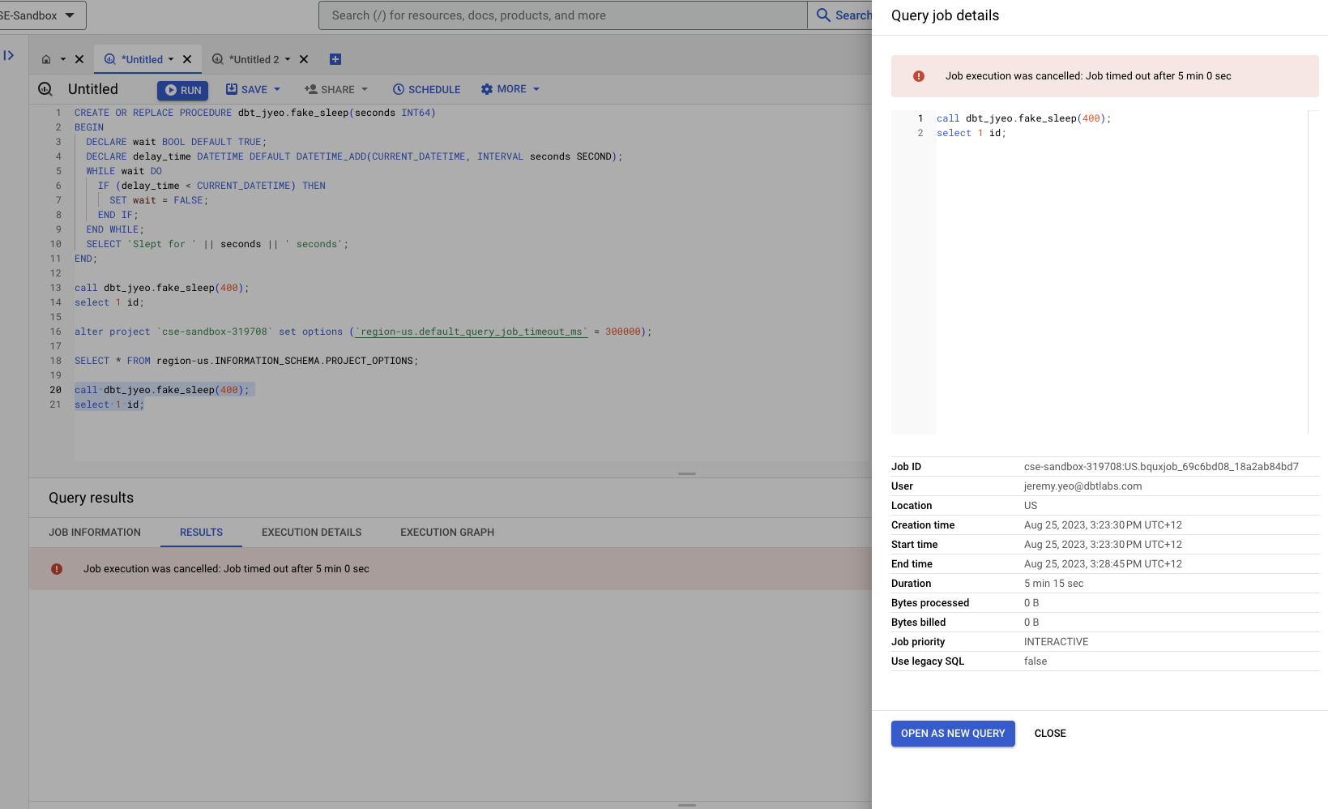The width and height of the screenshot is (1328, 809).
Task: Open a new editor tab with the plus icon
Action: tap(335, 58)
